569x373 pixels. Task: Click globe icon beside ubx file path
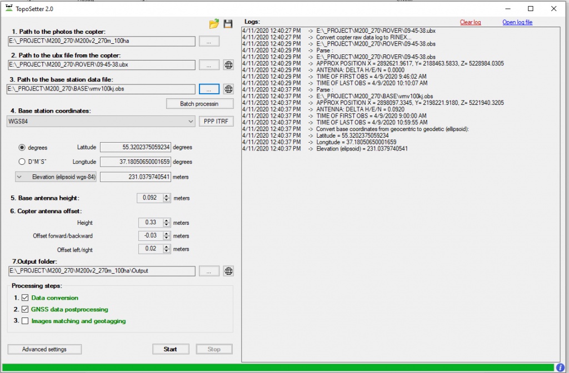(228, 65)
